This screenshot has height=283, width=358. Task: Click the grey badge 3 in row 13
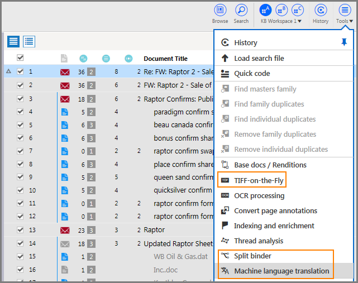coord(91,231)
